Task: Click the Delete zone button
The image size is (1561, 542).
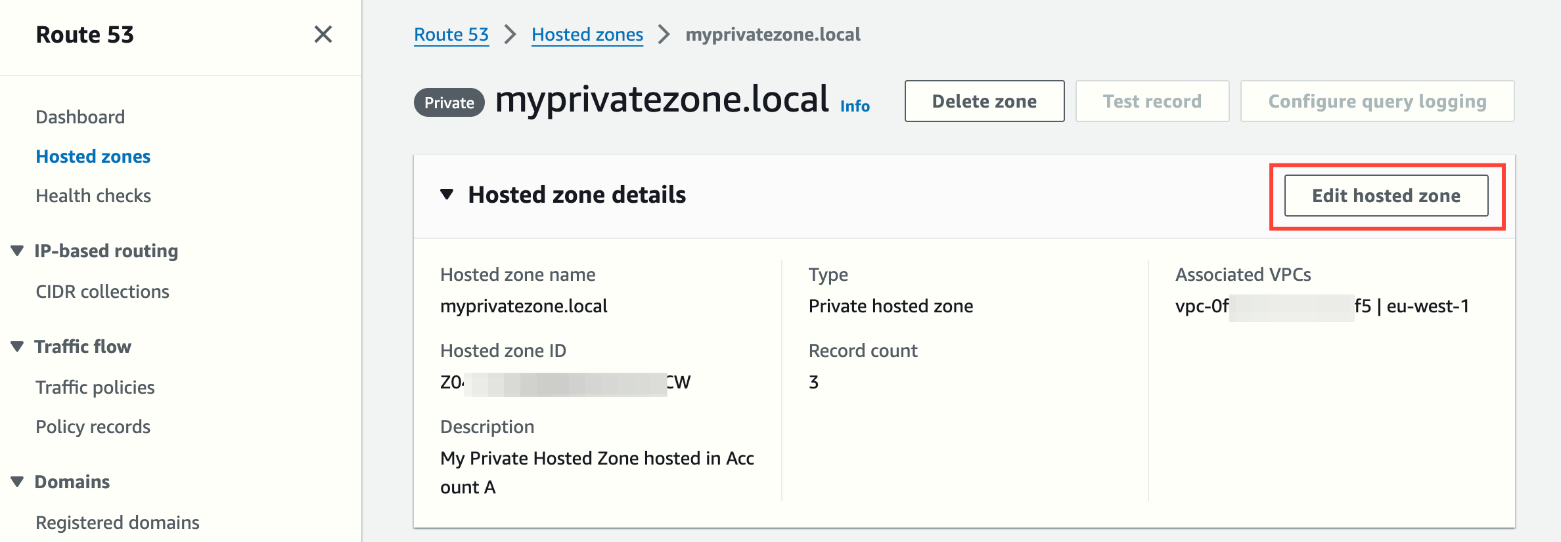Action: click(x=984, y=101)
